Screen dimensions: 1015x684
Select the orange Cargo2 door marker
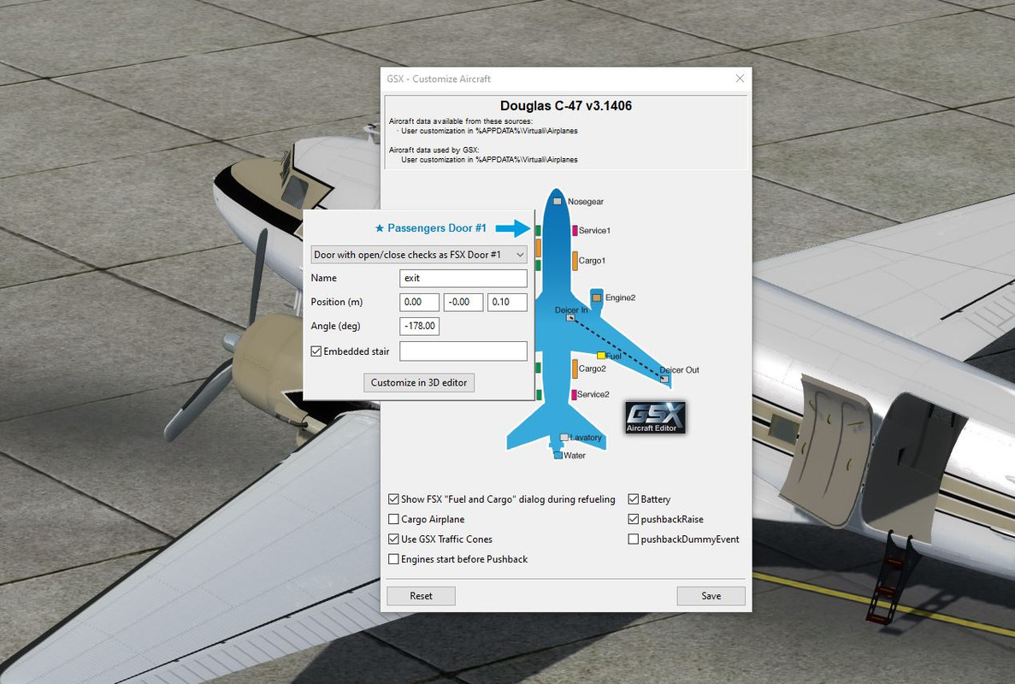[x=575, y=369]
